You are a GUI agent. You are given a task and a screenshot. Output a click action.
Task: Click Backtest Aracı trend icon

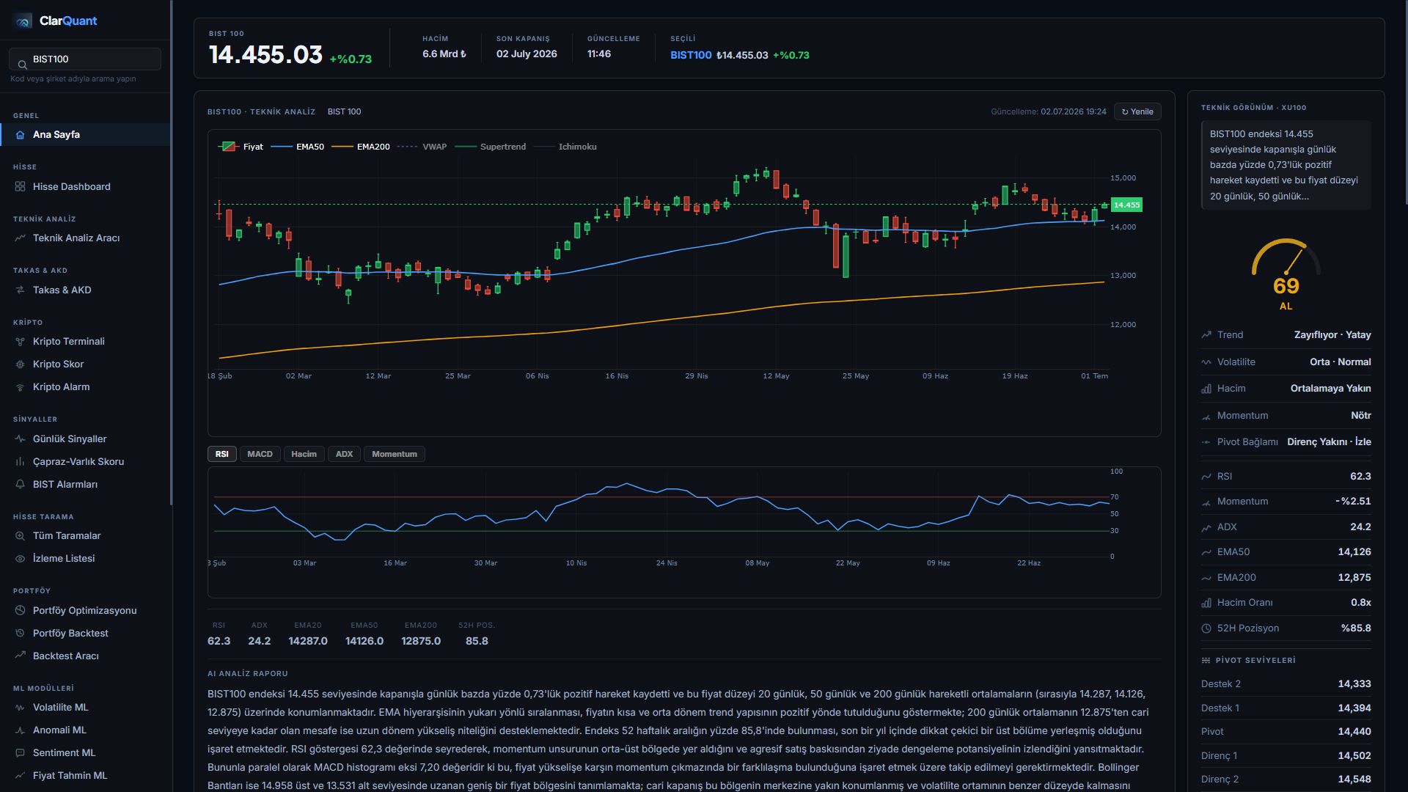20,656
